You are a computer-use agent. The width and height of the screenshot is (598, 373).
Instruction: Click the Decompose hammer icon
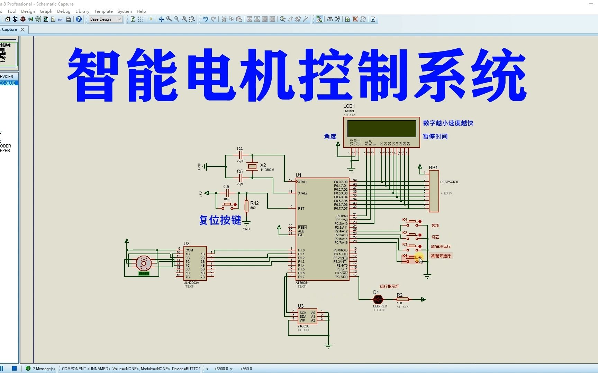tap(306, 19)
